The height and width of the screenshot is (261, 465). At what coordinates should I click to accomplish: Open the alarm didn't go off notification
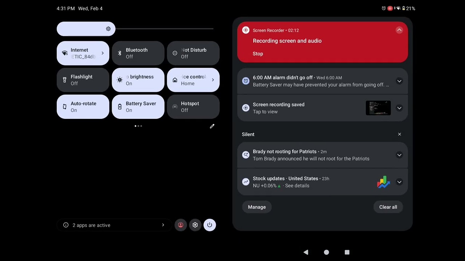click(x=323, y=81)
